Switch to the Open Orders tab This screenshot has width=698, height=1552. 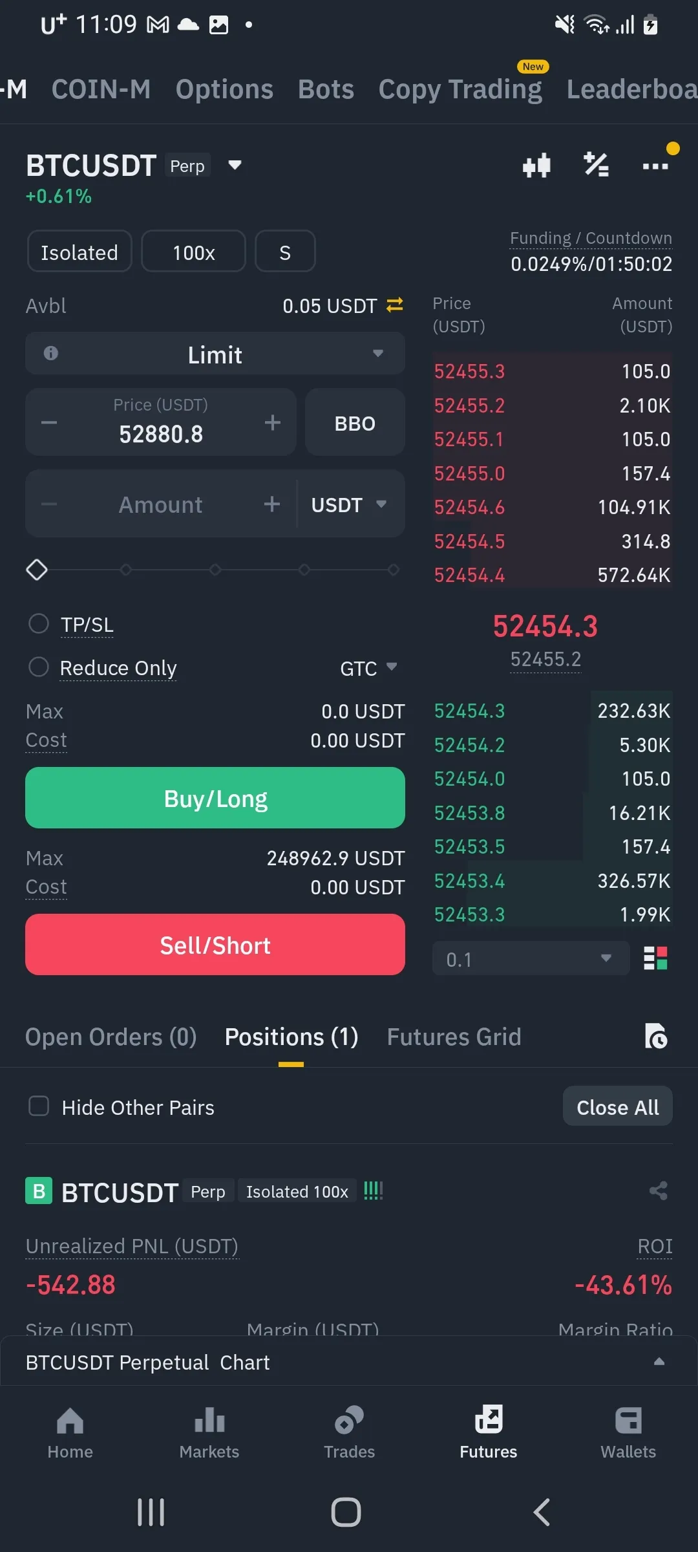tap(111, 1037)
